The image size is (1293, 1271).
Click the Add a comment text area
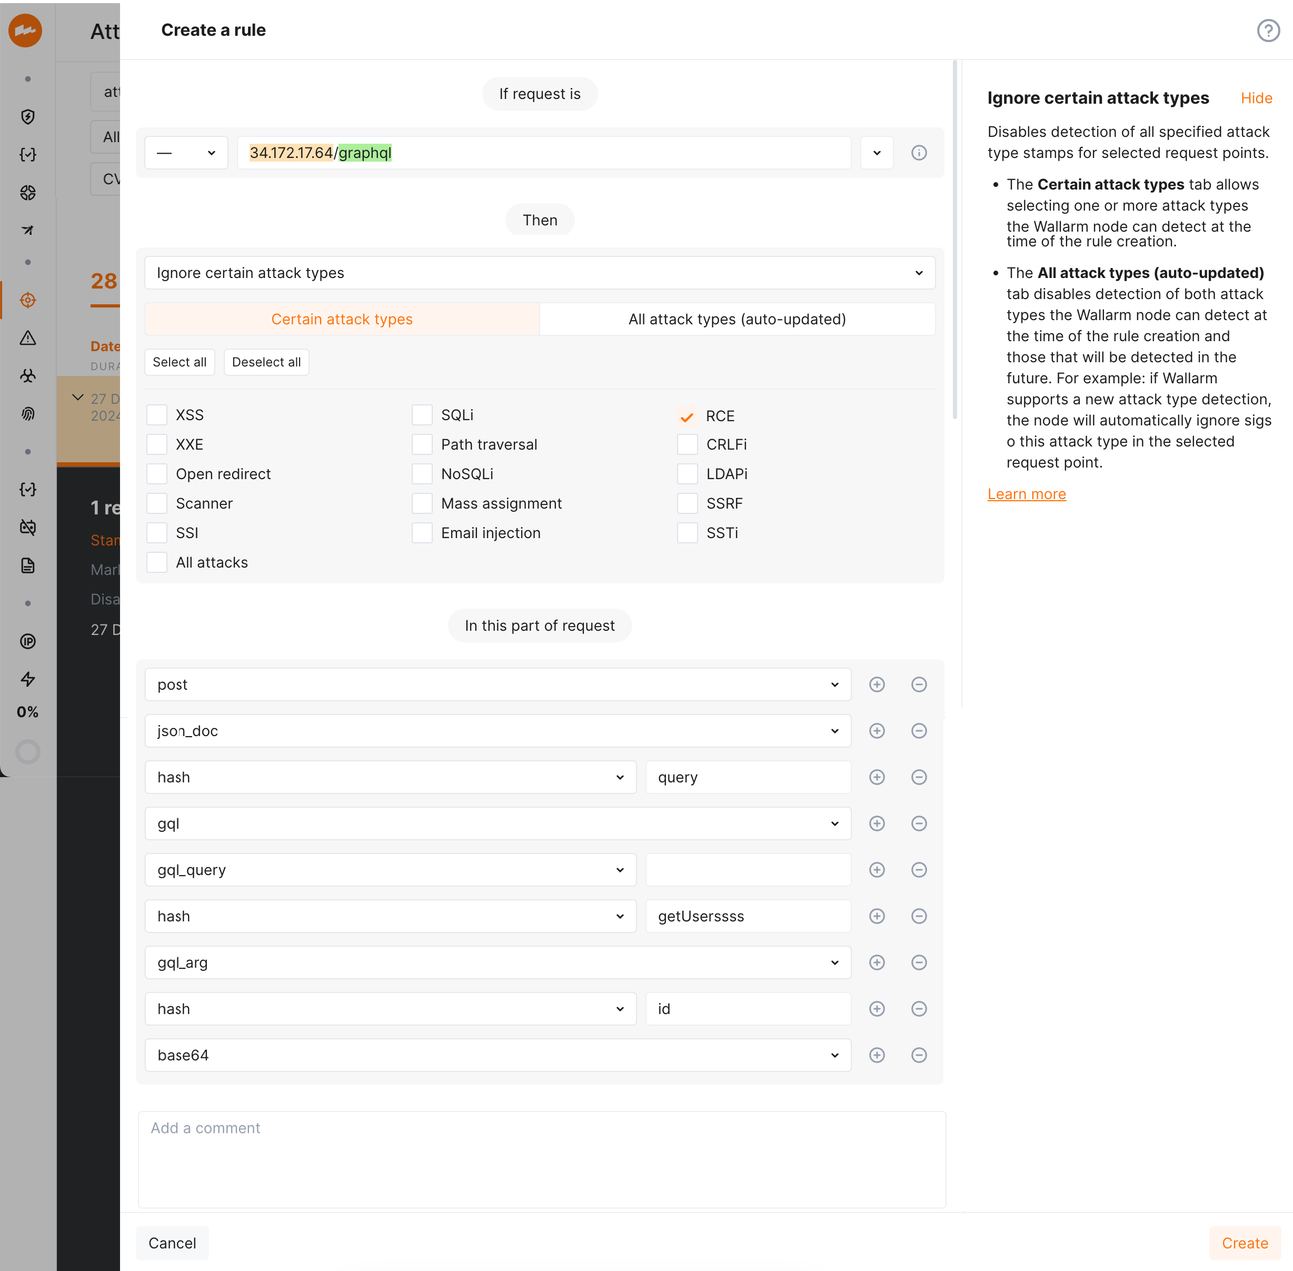541,1159
